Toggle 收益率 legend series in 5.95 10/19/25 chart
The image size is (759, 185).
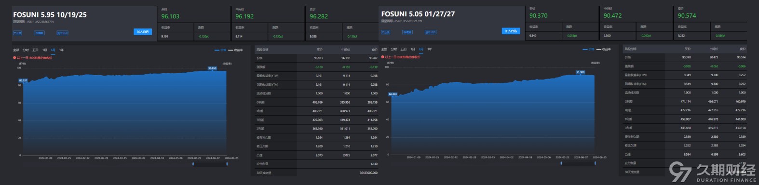(236, 50)
